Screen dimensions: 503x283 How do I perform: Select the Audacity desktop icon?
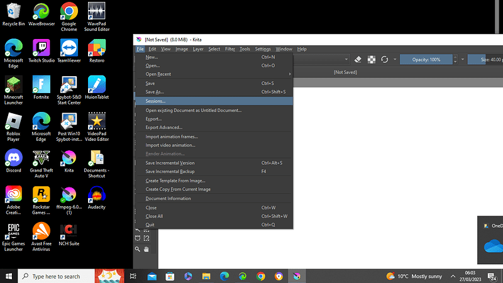(x=97, y=197)
